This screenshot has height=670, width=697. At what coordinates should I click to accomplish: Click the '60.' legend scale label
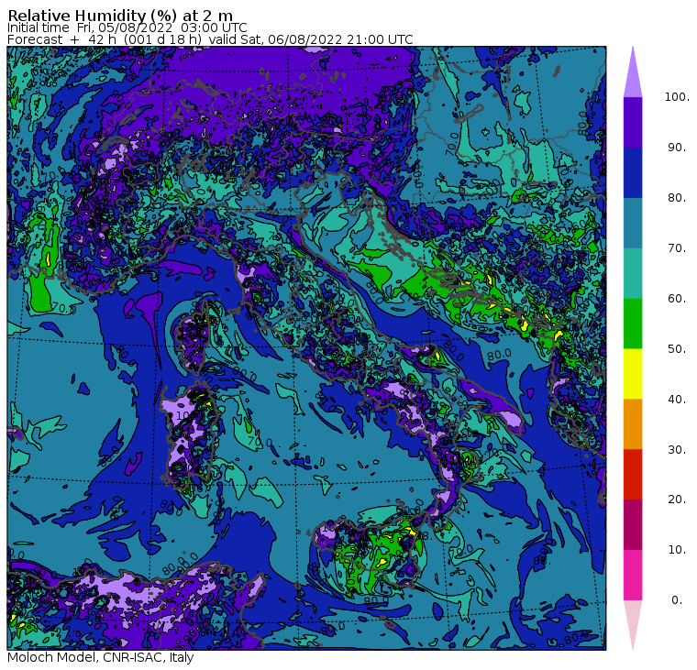click(677, 299)
